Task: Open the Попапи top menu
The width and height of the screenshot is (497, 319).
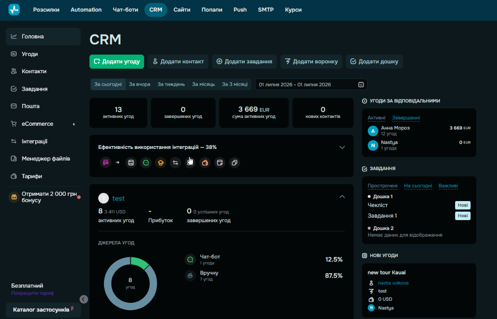Action: tap(212, 10)
